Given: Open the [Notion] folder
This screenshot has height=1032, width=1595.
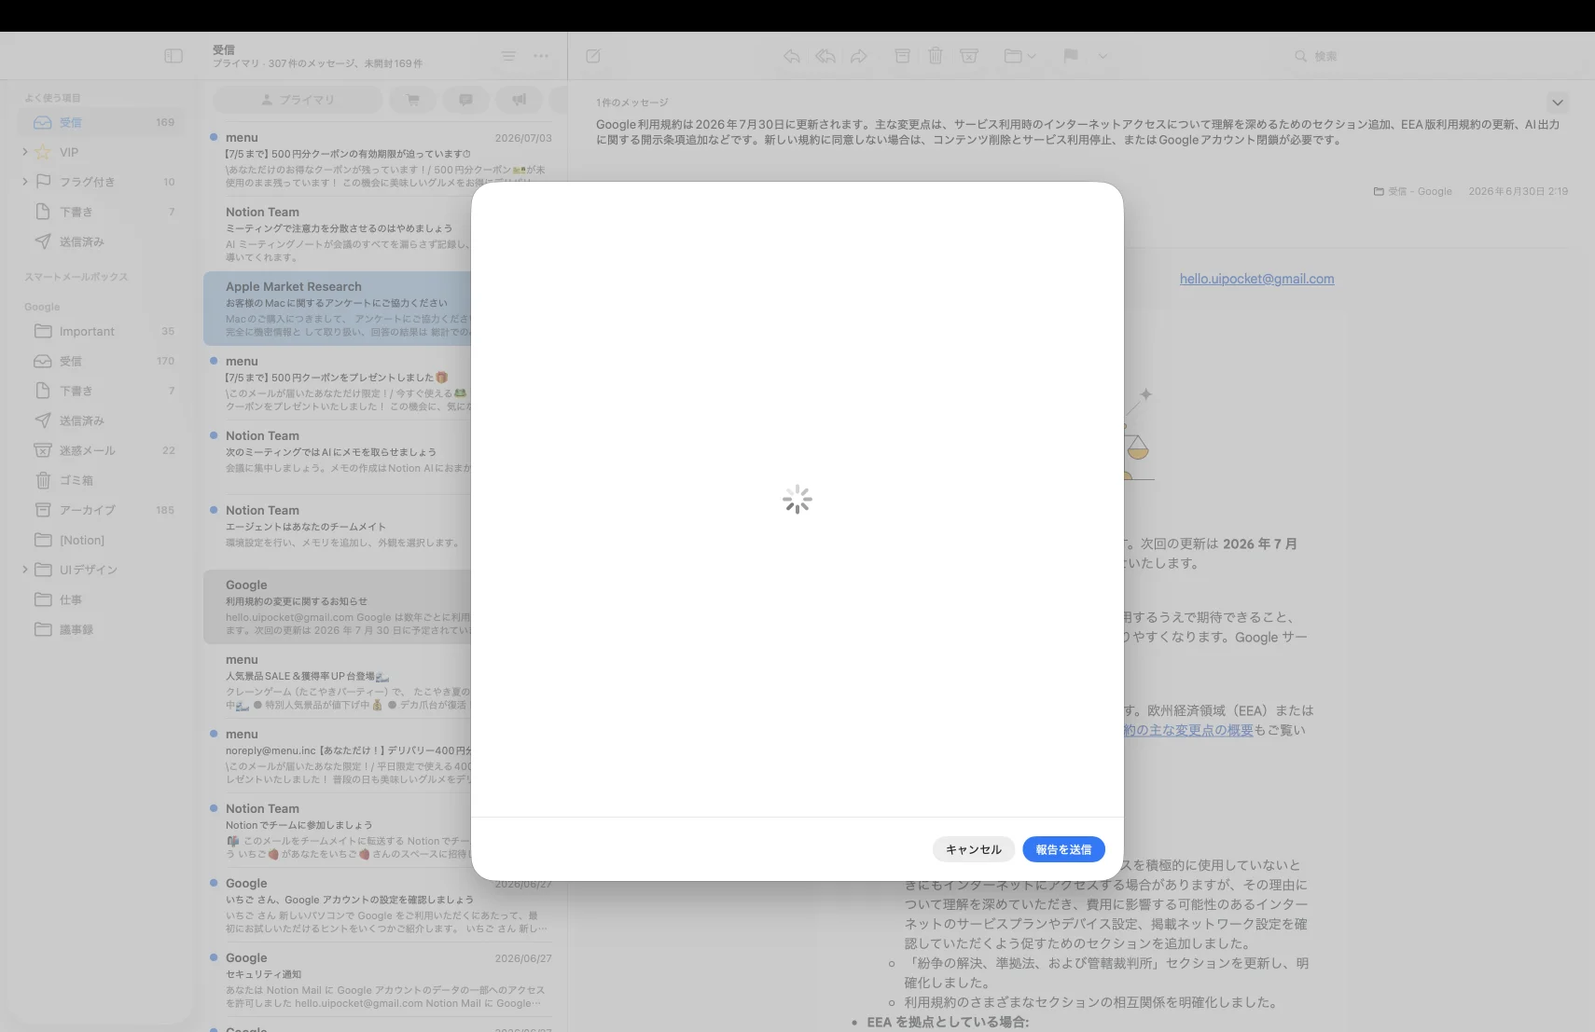Looking at the screenshot, I should pyautogui.click(x=102, y=540).
